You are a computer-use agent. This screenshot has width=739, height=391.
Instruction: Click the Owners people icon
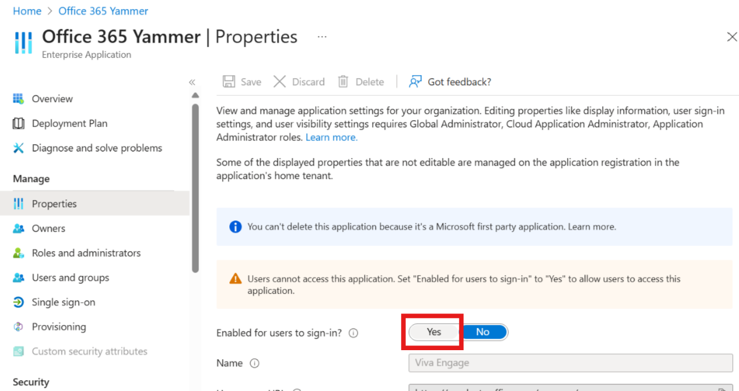click(x=19, y=228)
